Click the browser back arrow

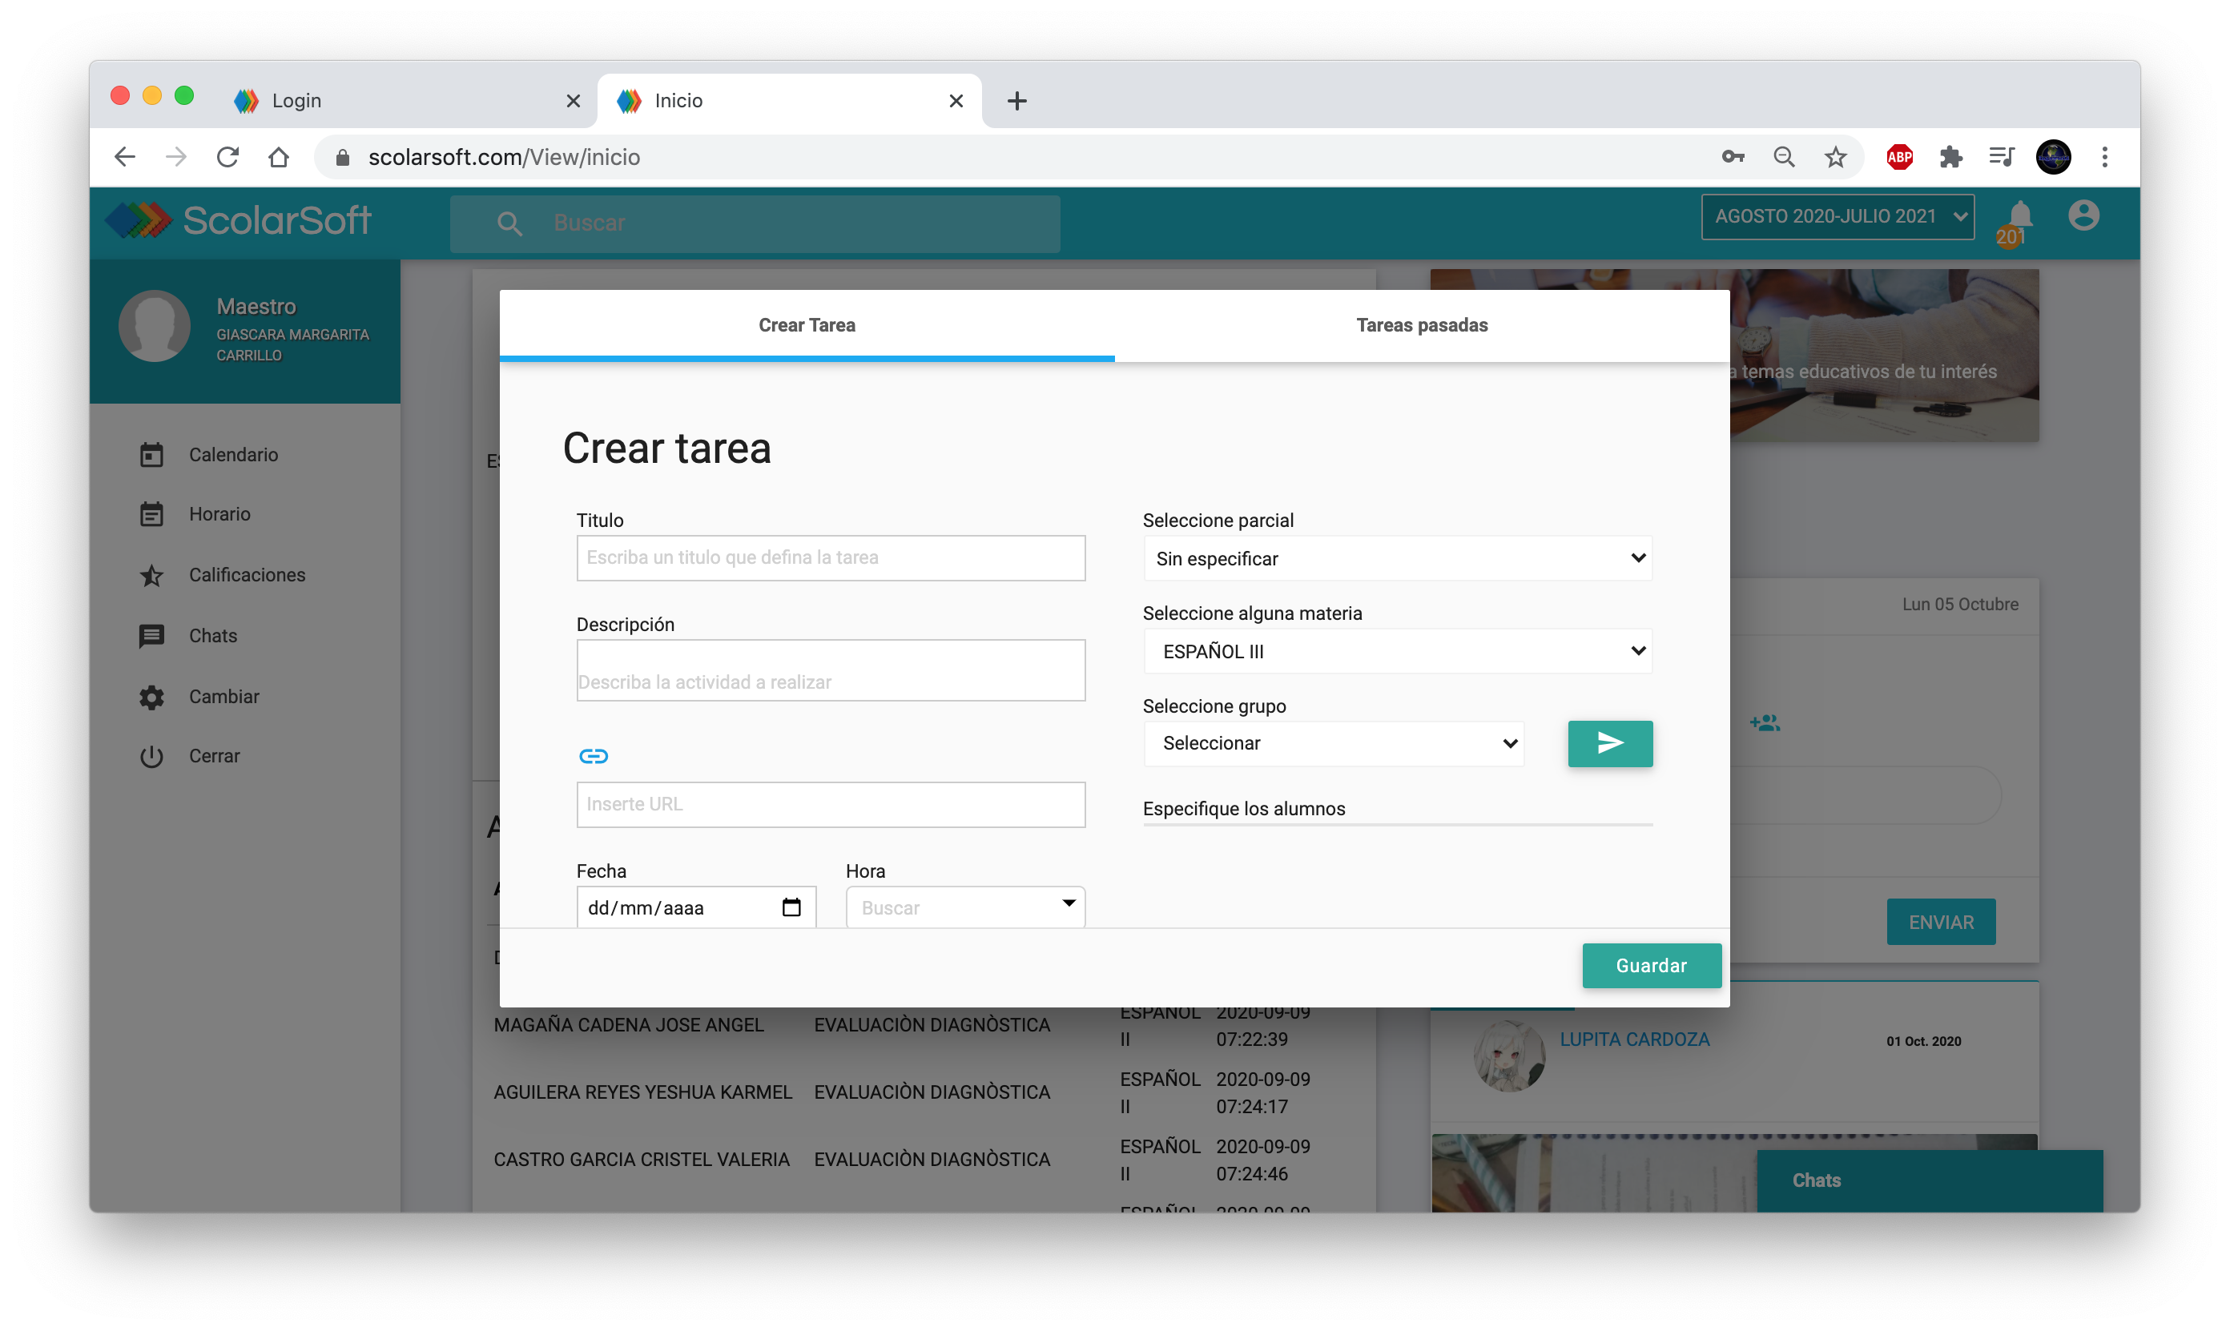125,157
